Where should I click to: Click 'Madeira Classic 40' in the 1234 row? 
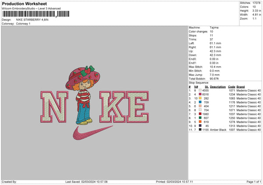pyautogui.click(x=249, y=94)
